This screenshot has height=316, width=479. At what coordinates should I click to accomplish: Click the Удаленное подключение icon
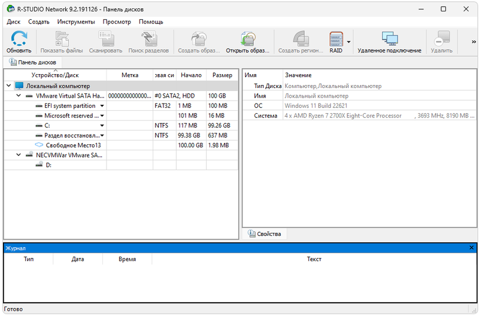click(x=389, y=39)
